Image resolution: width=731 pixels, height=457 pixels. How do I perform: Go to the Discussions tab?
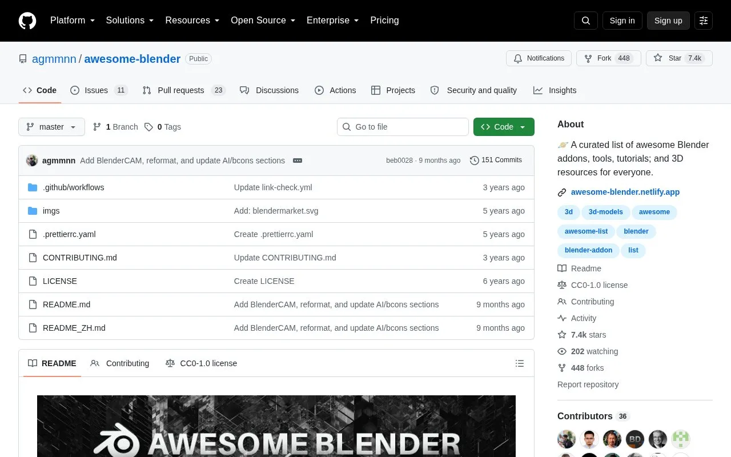(x=270, y=90)
